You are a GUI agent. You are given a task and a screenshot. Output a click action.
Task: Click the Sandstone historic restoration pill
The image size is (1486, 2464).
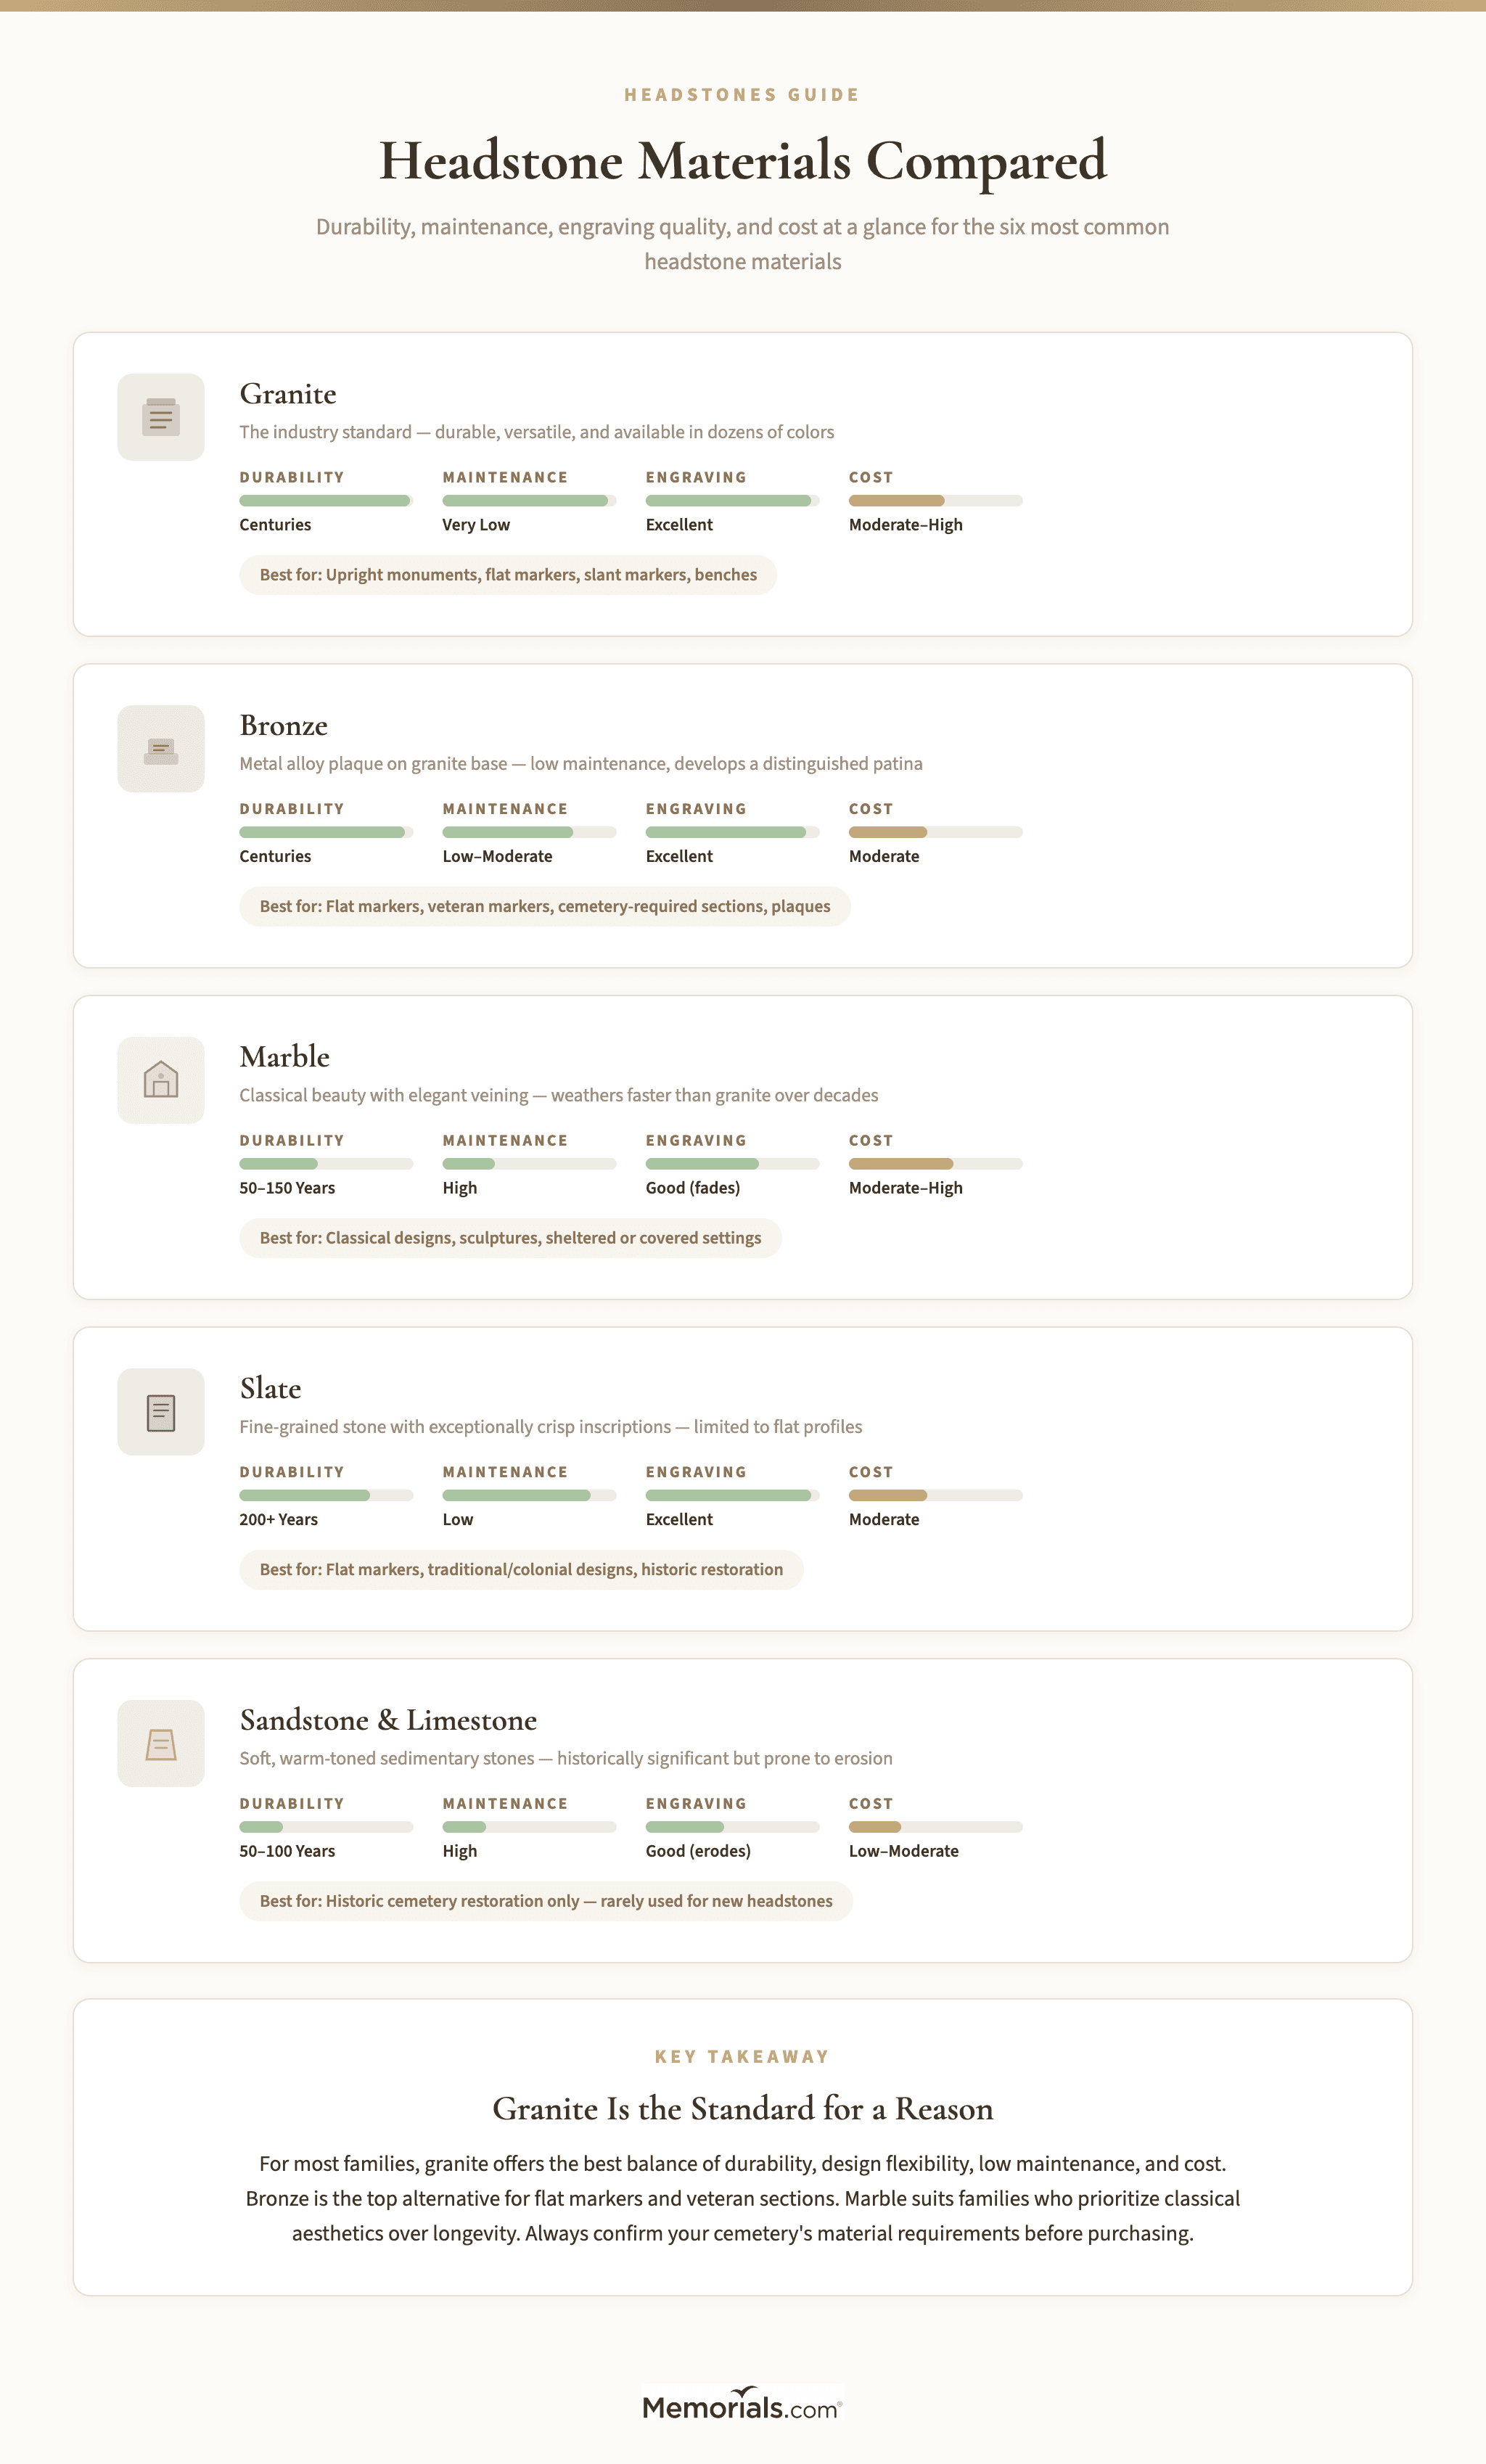545,1901
